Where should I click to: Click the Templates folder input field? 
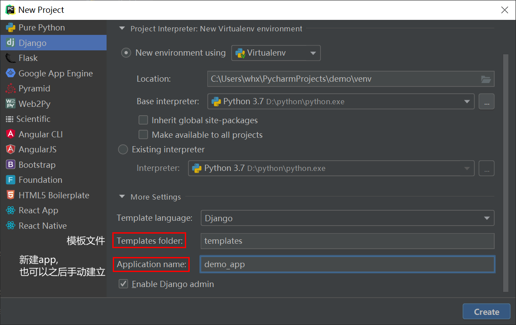point(347,241)
